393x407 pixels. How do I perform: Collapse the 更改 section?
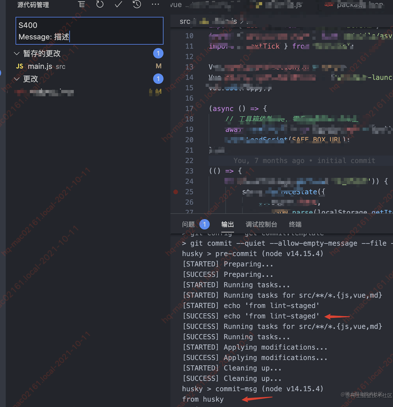coord(17,79)
